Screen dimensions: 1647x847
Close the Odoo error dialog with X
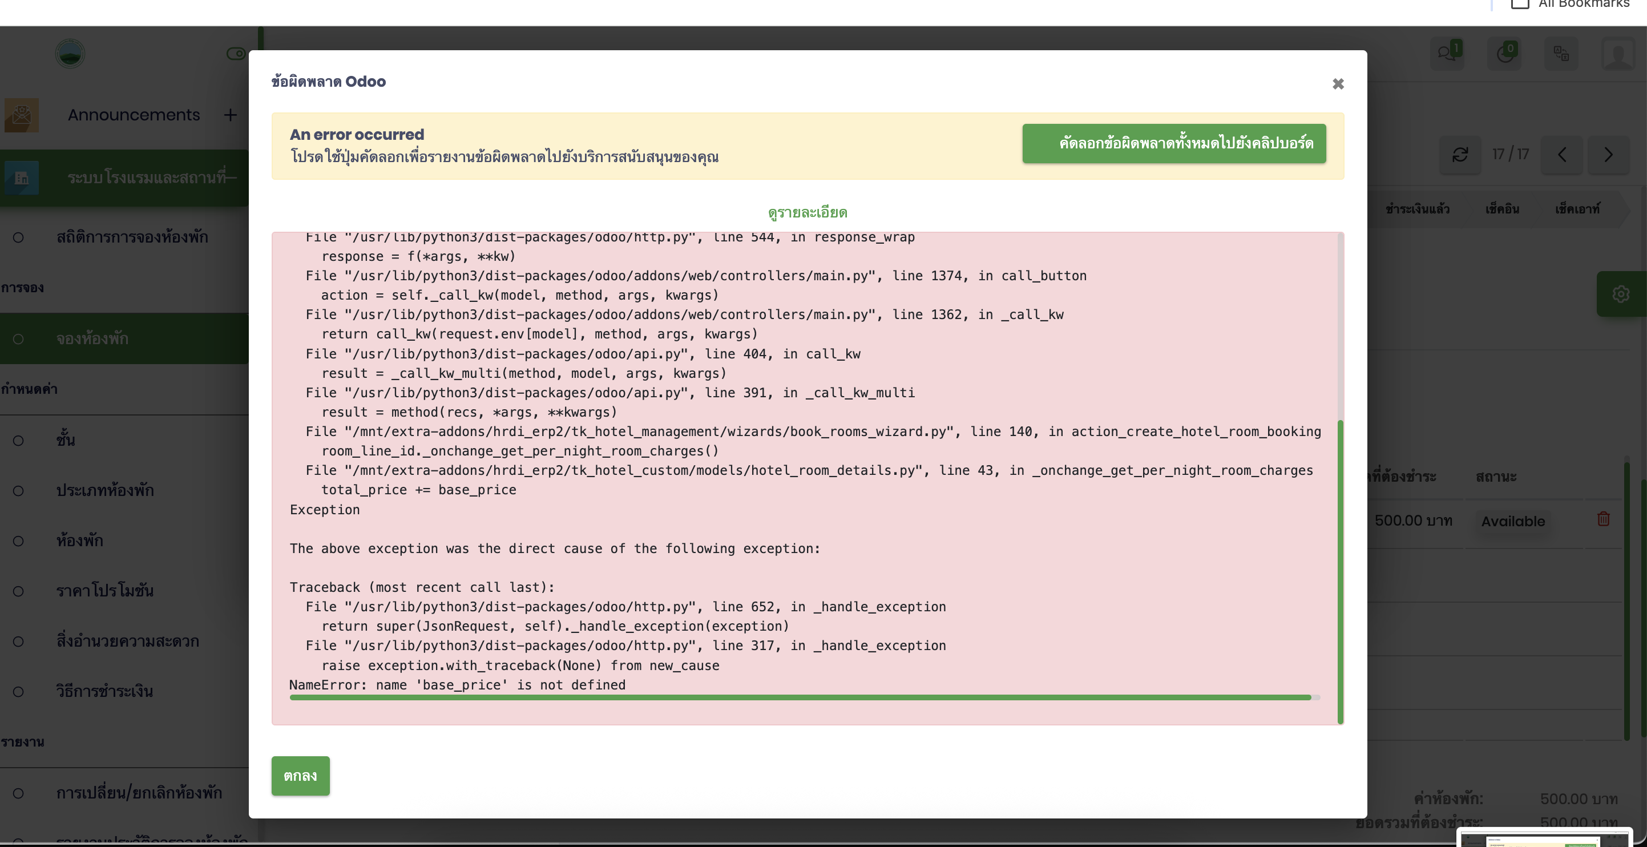tap(1338, 84)
